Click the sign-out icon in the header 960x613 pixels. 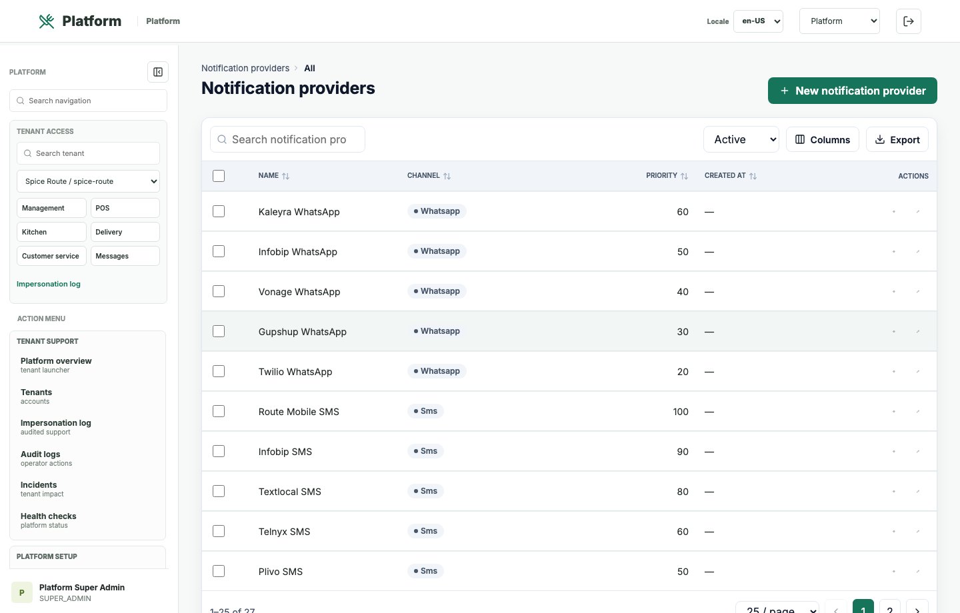(909, 21)
